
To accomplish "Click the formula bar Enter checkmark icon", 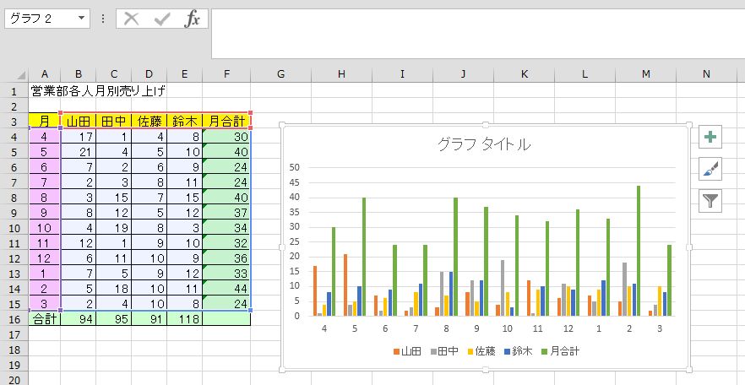I will [x=162, y=19].
